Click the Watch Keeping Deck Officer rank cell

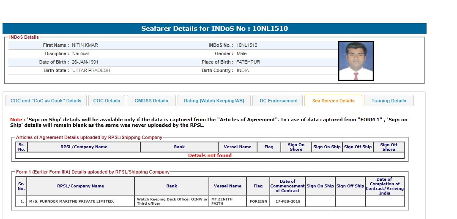(172, 201)
